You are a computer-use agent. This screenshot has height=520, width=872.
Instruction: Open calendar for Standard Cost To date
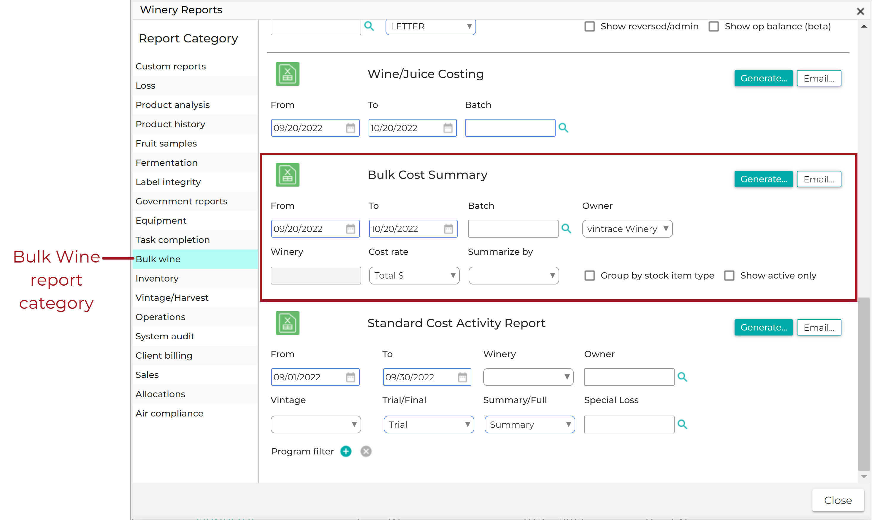pyautogui.click(x=462, y=377)
